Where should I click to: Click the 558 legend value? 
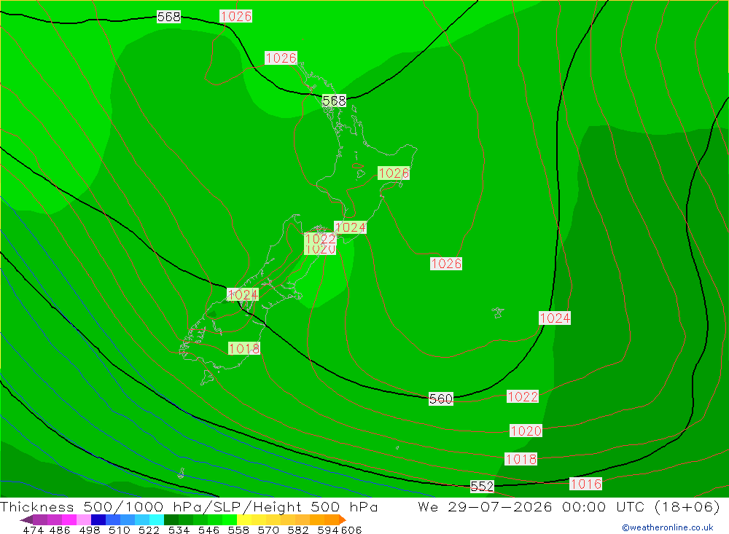pos(238,530)
